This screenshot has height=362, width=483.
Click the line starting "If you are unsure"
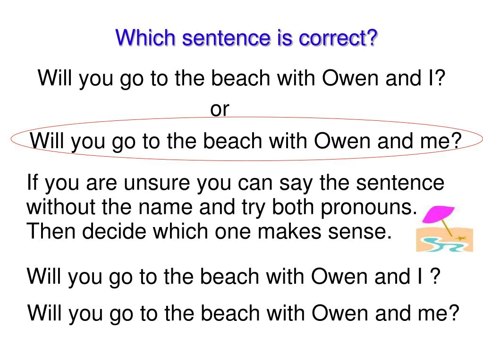click(x=236, y=183)
